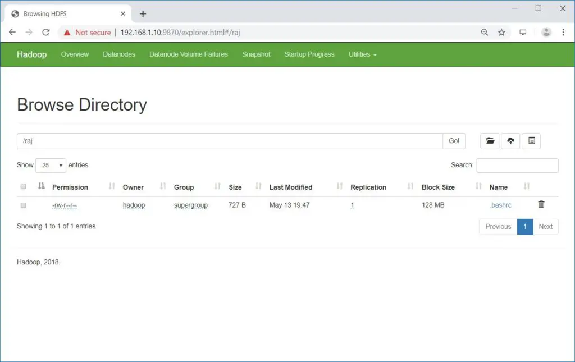Screen dimensions: 575x362
Task: Click the -rw-r--r-- permission link
Action: (x=65, y=205)
